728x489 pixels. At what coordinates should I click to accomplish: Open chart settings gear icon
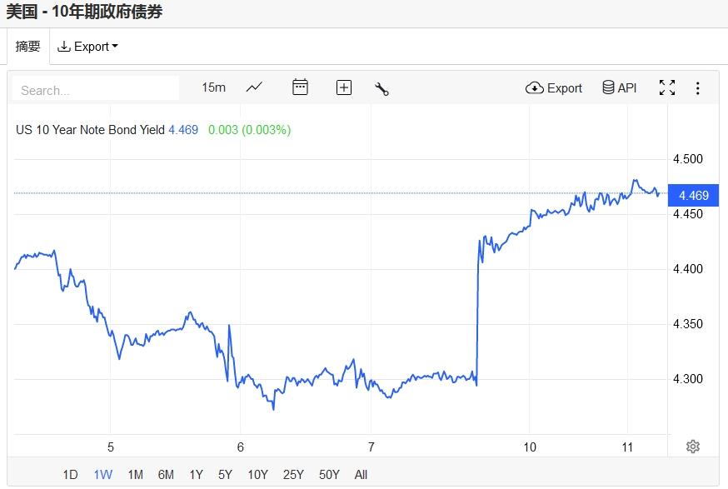692,447
